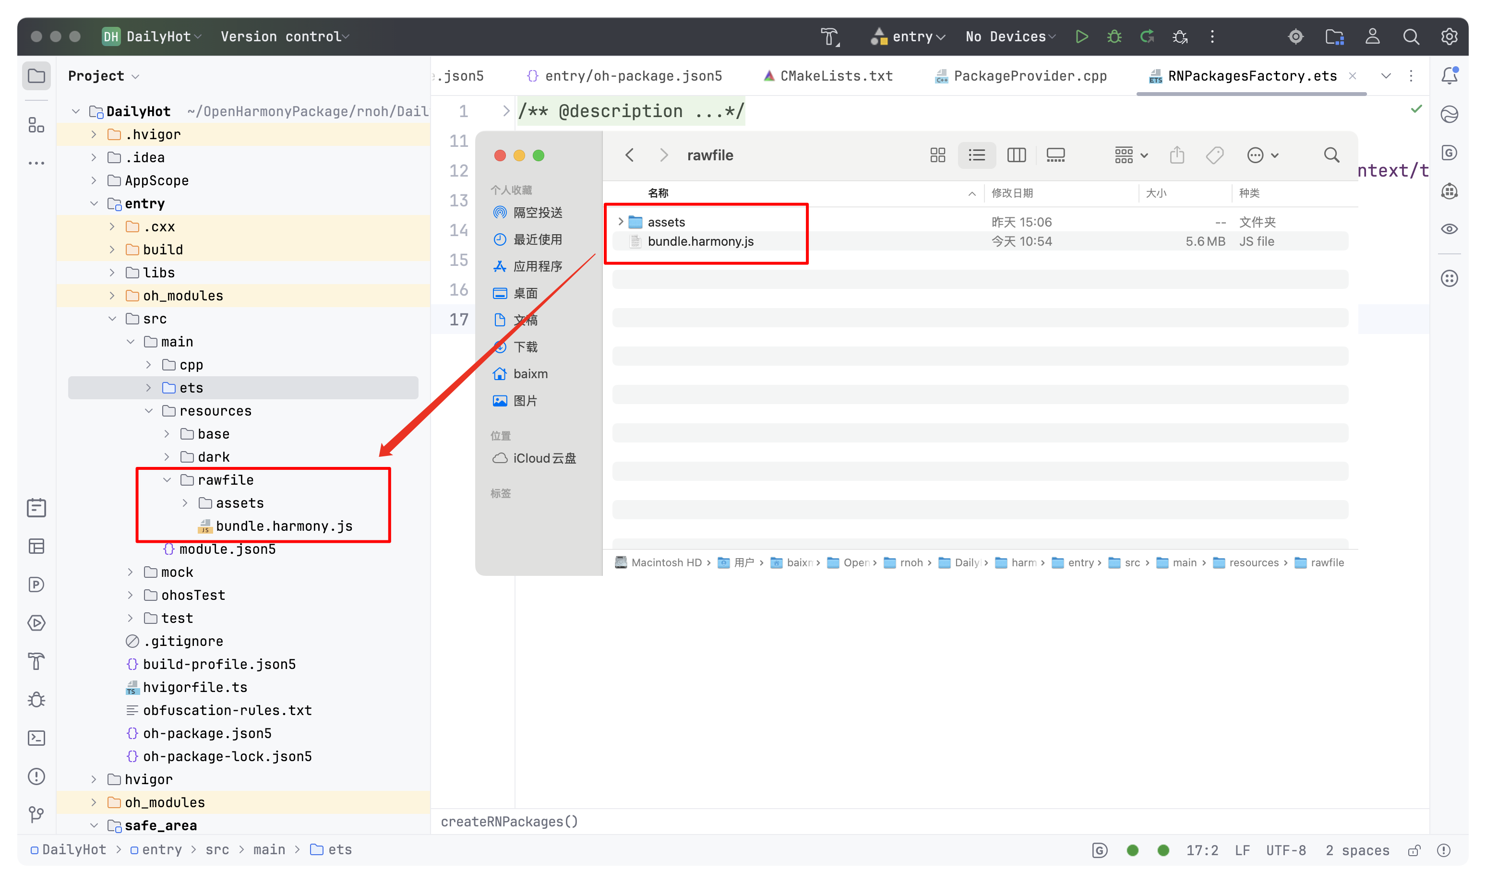Expand the assets folder in Finder

tap(621, 222)
